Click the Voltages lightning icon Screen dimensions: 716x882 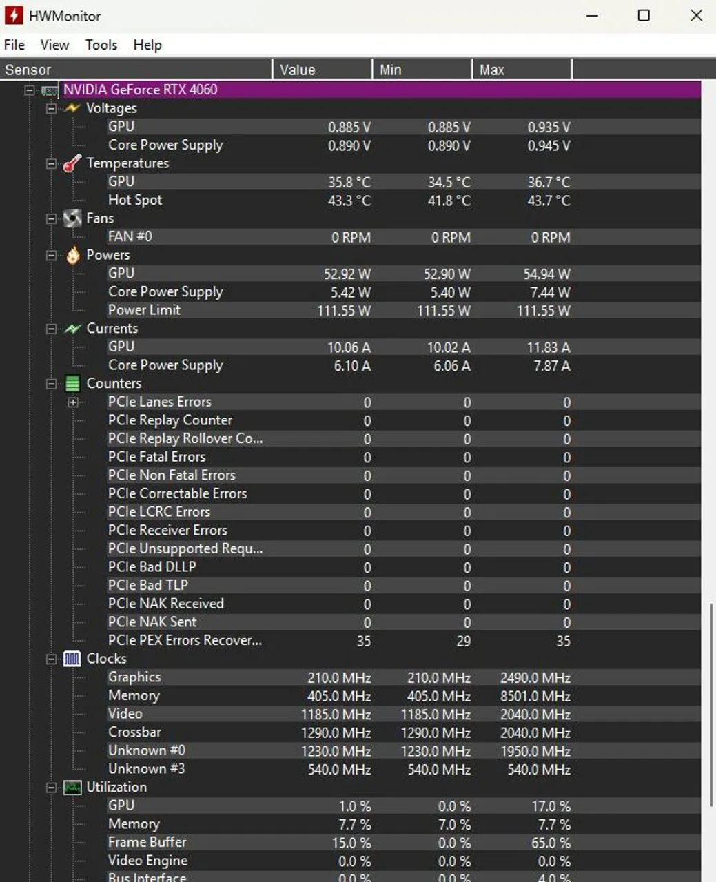coord(72,108)
